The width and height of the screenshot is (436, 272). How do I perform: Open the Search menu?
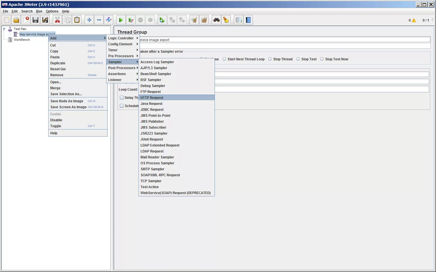[x=27, y=11]
